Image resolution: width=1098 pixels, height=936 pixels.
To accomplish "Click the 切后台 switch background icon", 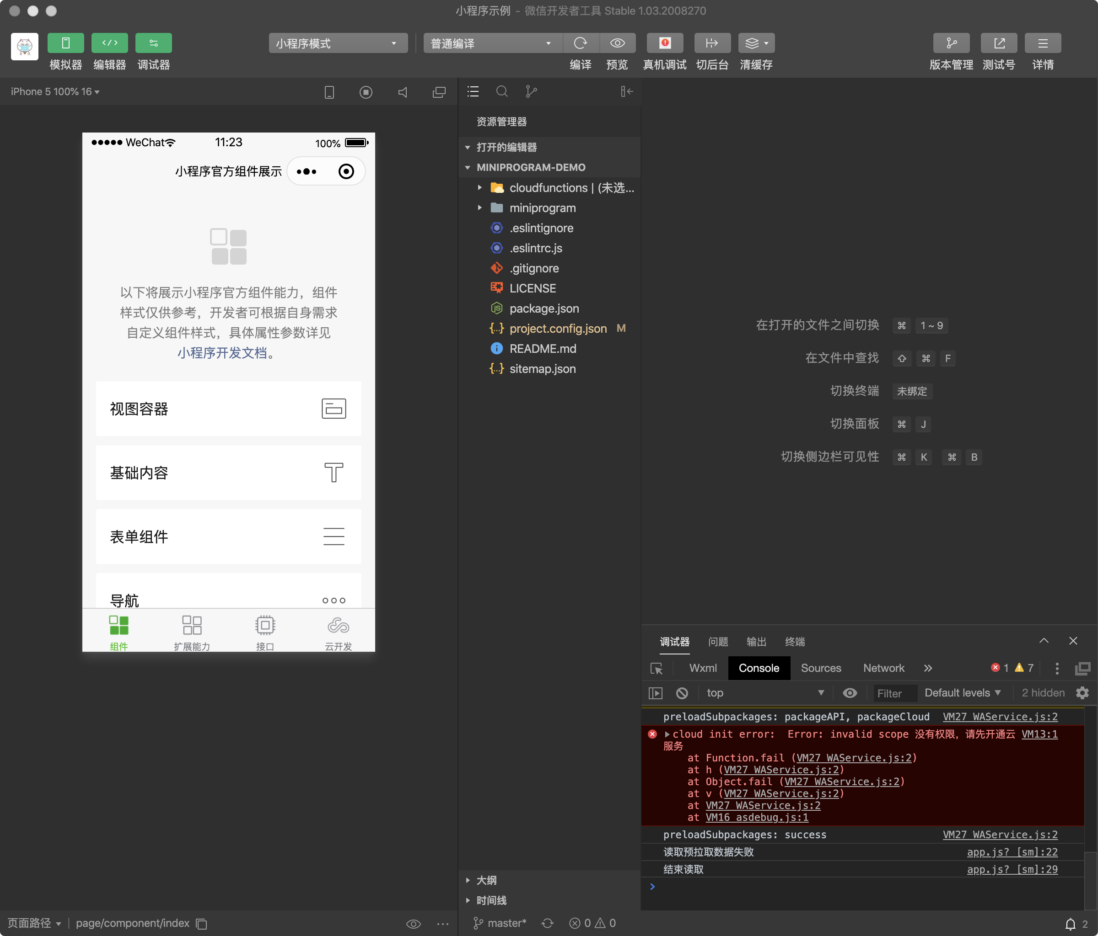I will tap(712, 43).
